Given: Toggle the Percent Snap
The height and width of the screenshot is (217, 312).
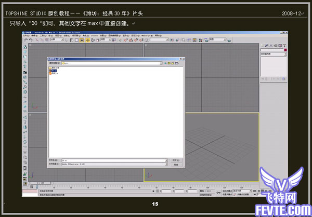Looking at the screenshot, I should [136, 40].
